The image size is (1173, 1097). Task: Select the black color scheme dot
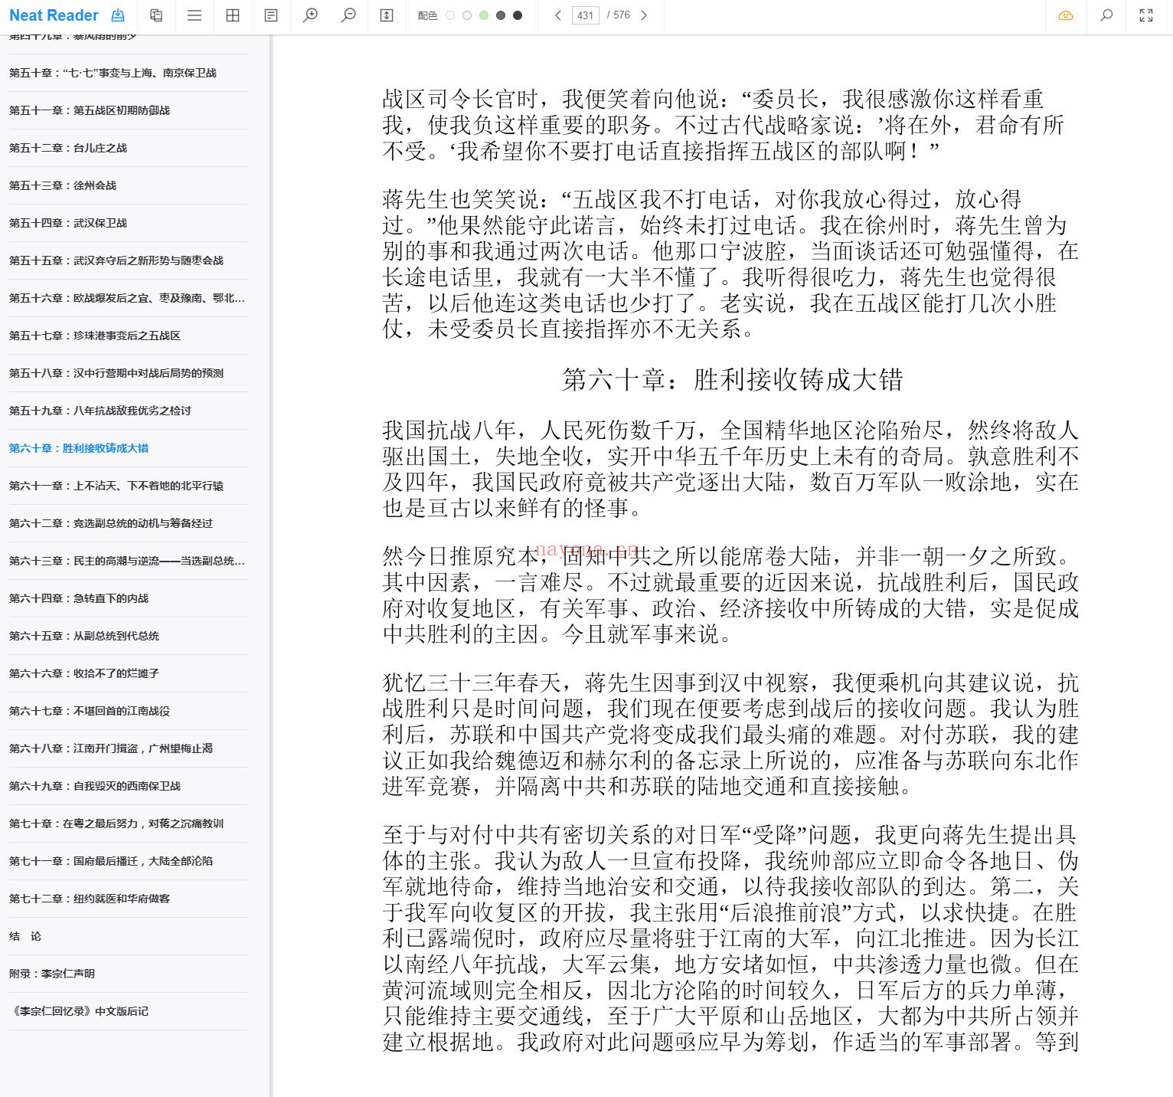click(518, 15)
